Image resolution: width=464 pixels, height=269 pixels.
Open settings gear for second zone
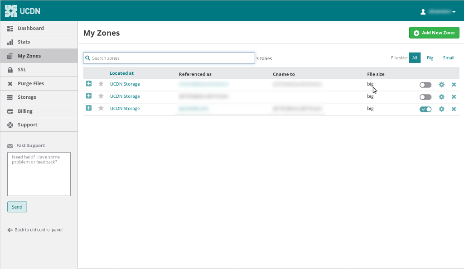pyautogui.click(x=441, y=97)
